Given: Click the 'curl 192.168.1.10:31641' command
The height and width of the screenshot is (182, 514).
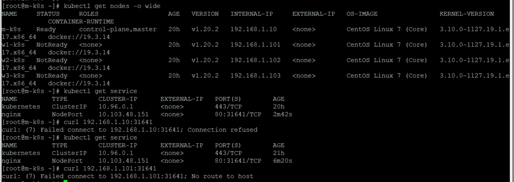Looking at the screenshot, I should pyautogui.click(x=108, y=122).
